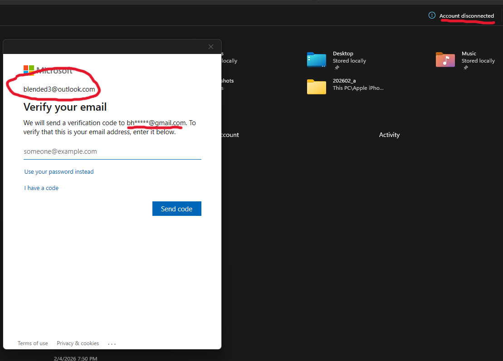Choose Use your password instead
Image resolution: width=503 pixels, height=361 pixels.
click(59, 172)
